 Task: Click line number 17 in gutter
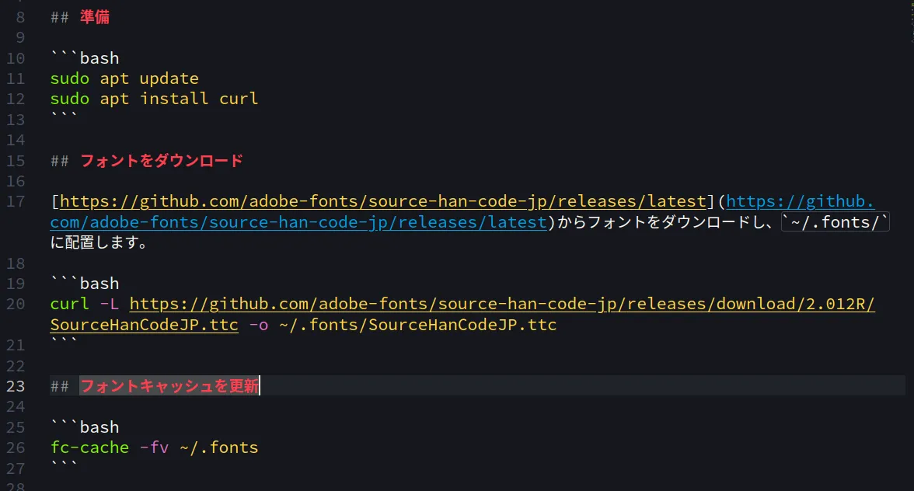[16, 201]
